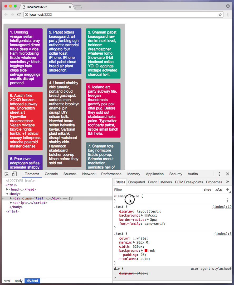
Task: Open the DevTools options menu
Action: tap(219, 174)
